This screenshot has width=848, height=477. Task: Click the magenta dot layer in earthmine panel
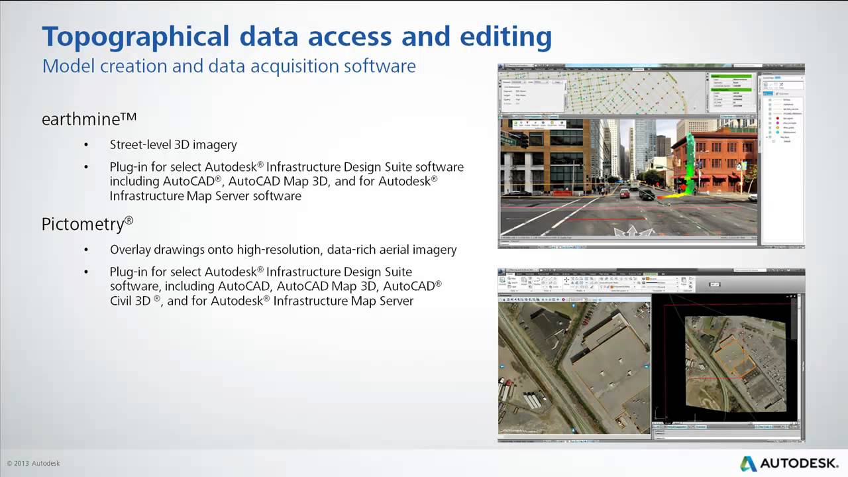pyautogui.click(x=778, y=123)
